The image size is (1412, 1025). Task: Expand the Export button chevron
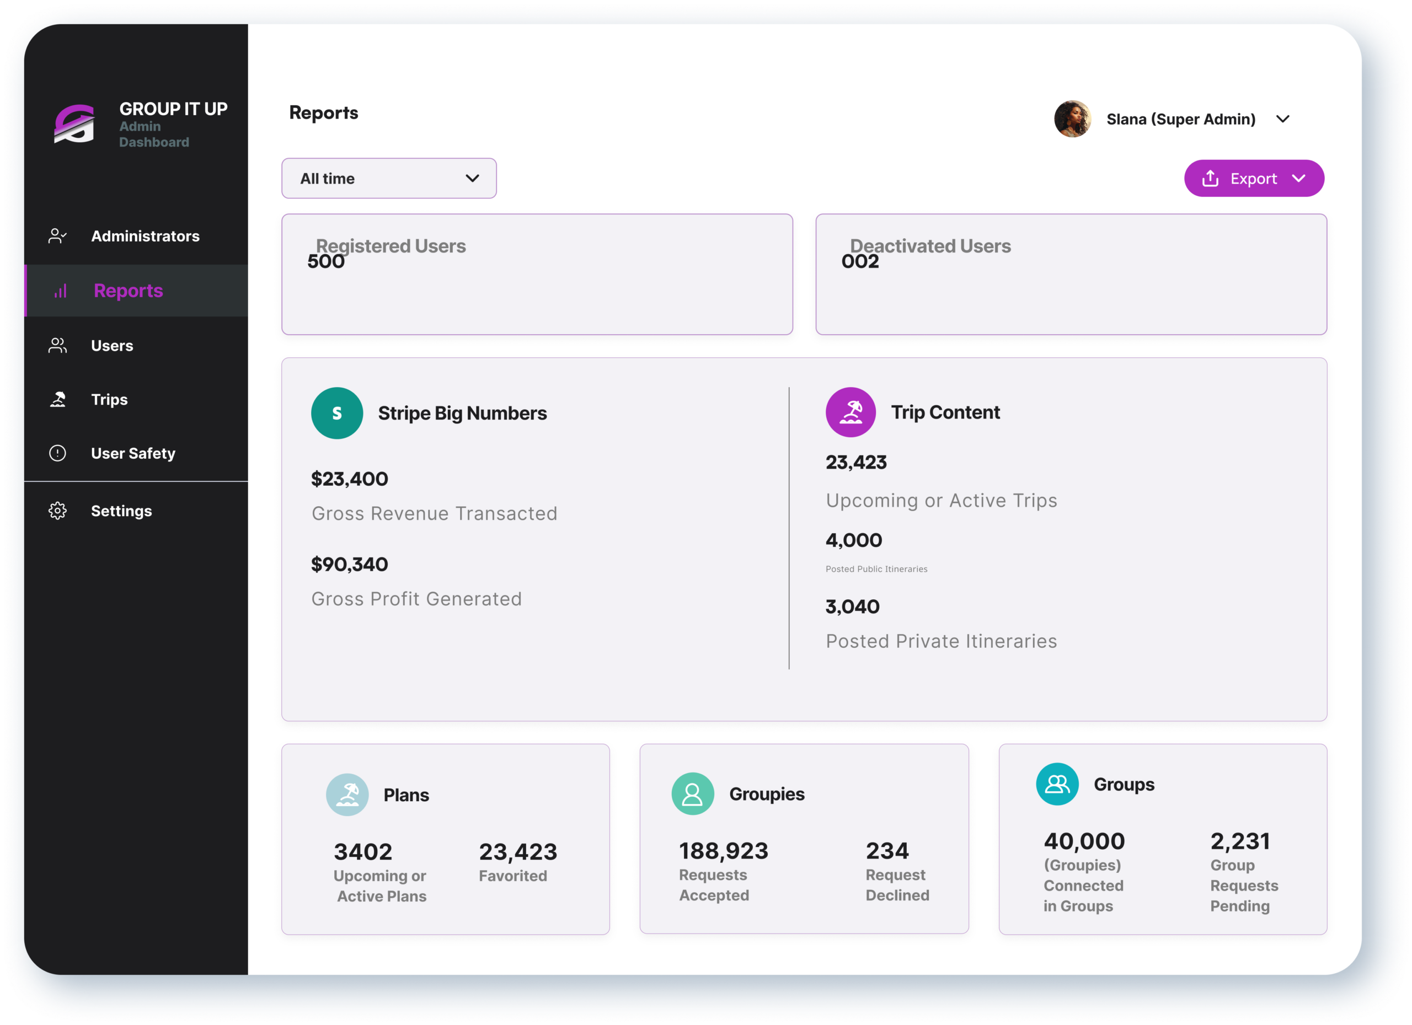coord(1298,179)
